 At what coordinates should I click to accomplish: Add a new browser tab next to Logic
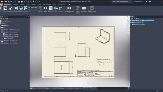pyautogui.click(x=8, y=17)
